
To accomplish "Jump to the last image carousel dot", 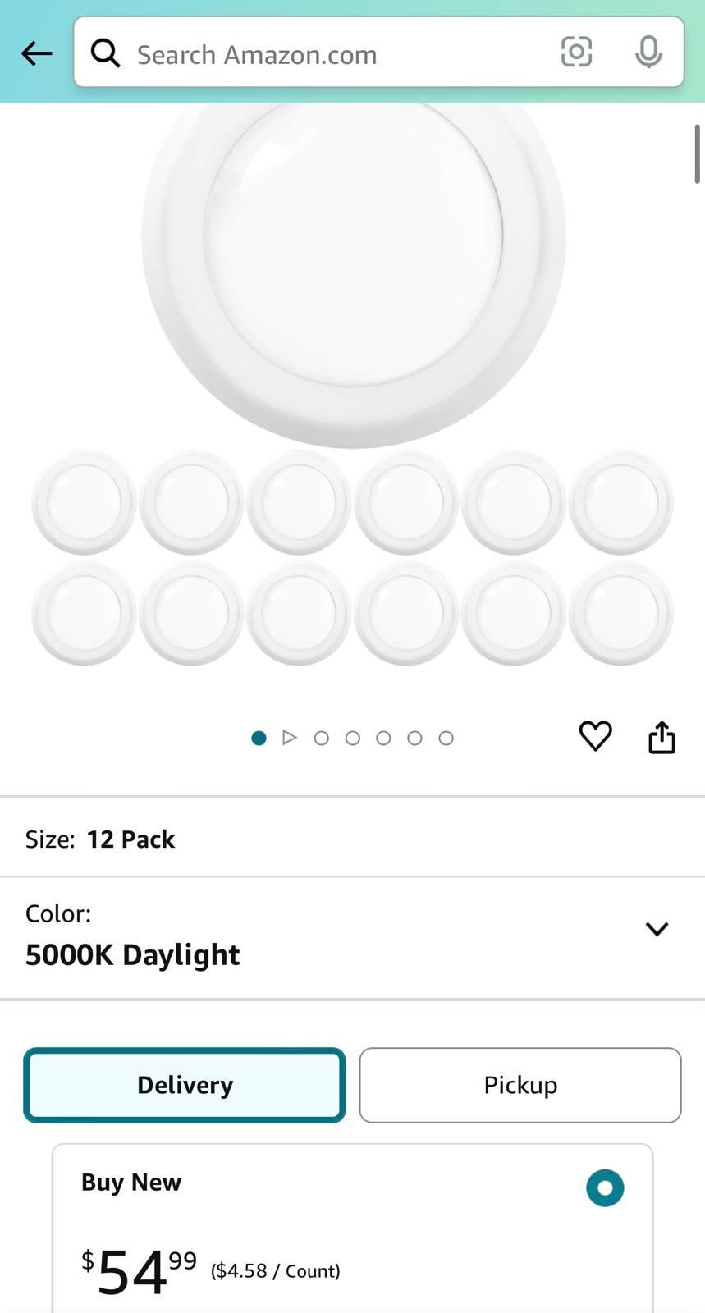I will pyautogui.click(x=446, y=739).
